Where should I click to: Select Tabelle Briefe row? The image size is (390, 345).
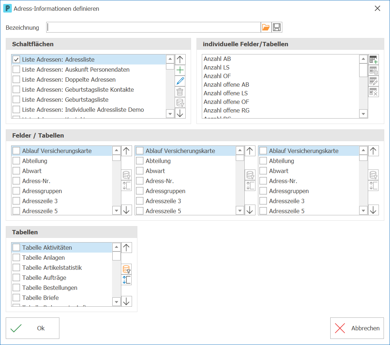[x=62, y=298]
